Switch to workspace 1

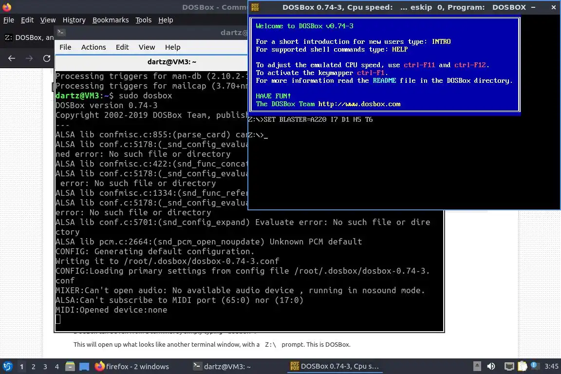tap(22, 367)
